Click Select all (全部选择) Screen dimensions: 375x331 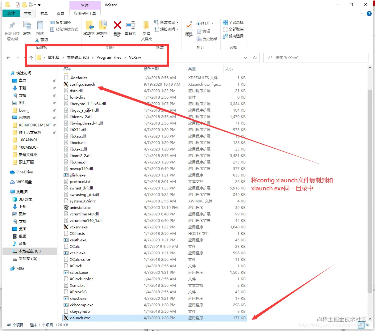(x=233, y=23)
